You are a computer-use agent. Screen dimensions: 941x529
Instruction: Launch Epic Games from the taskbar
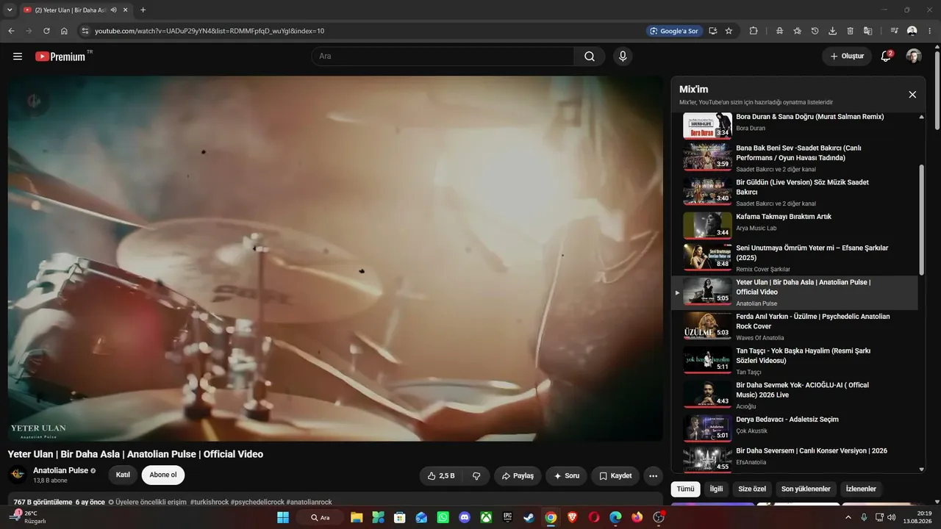(507, 517)
